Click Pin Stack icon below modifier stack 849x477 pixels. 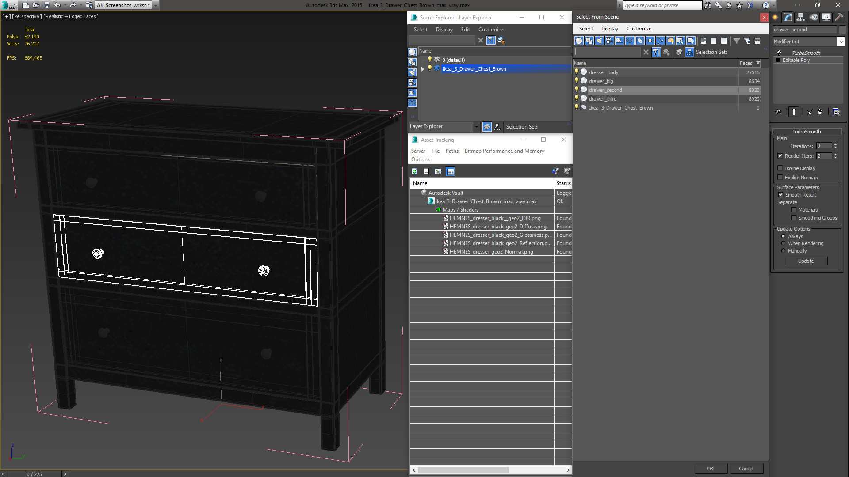coord(779,112)
